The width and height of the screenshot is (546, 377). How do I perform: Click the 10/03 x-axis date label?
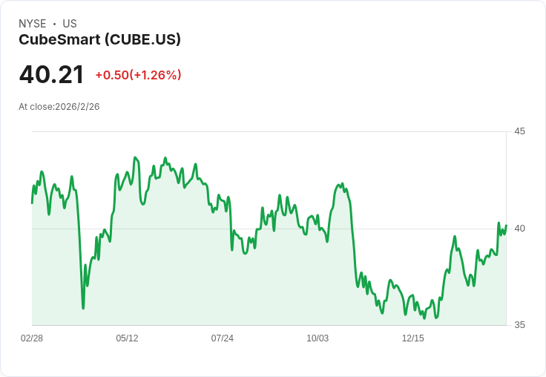[x=318, y=338]
